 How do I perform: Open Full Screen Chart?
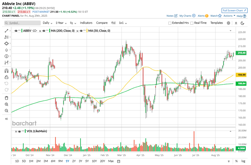234,11
